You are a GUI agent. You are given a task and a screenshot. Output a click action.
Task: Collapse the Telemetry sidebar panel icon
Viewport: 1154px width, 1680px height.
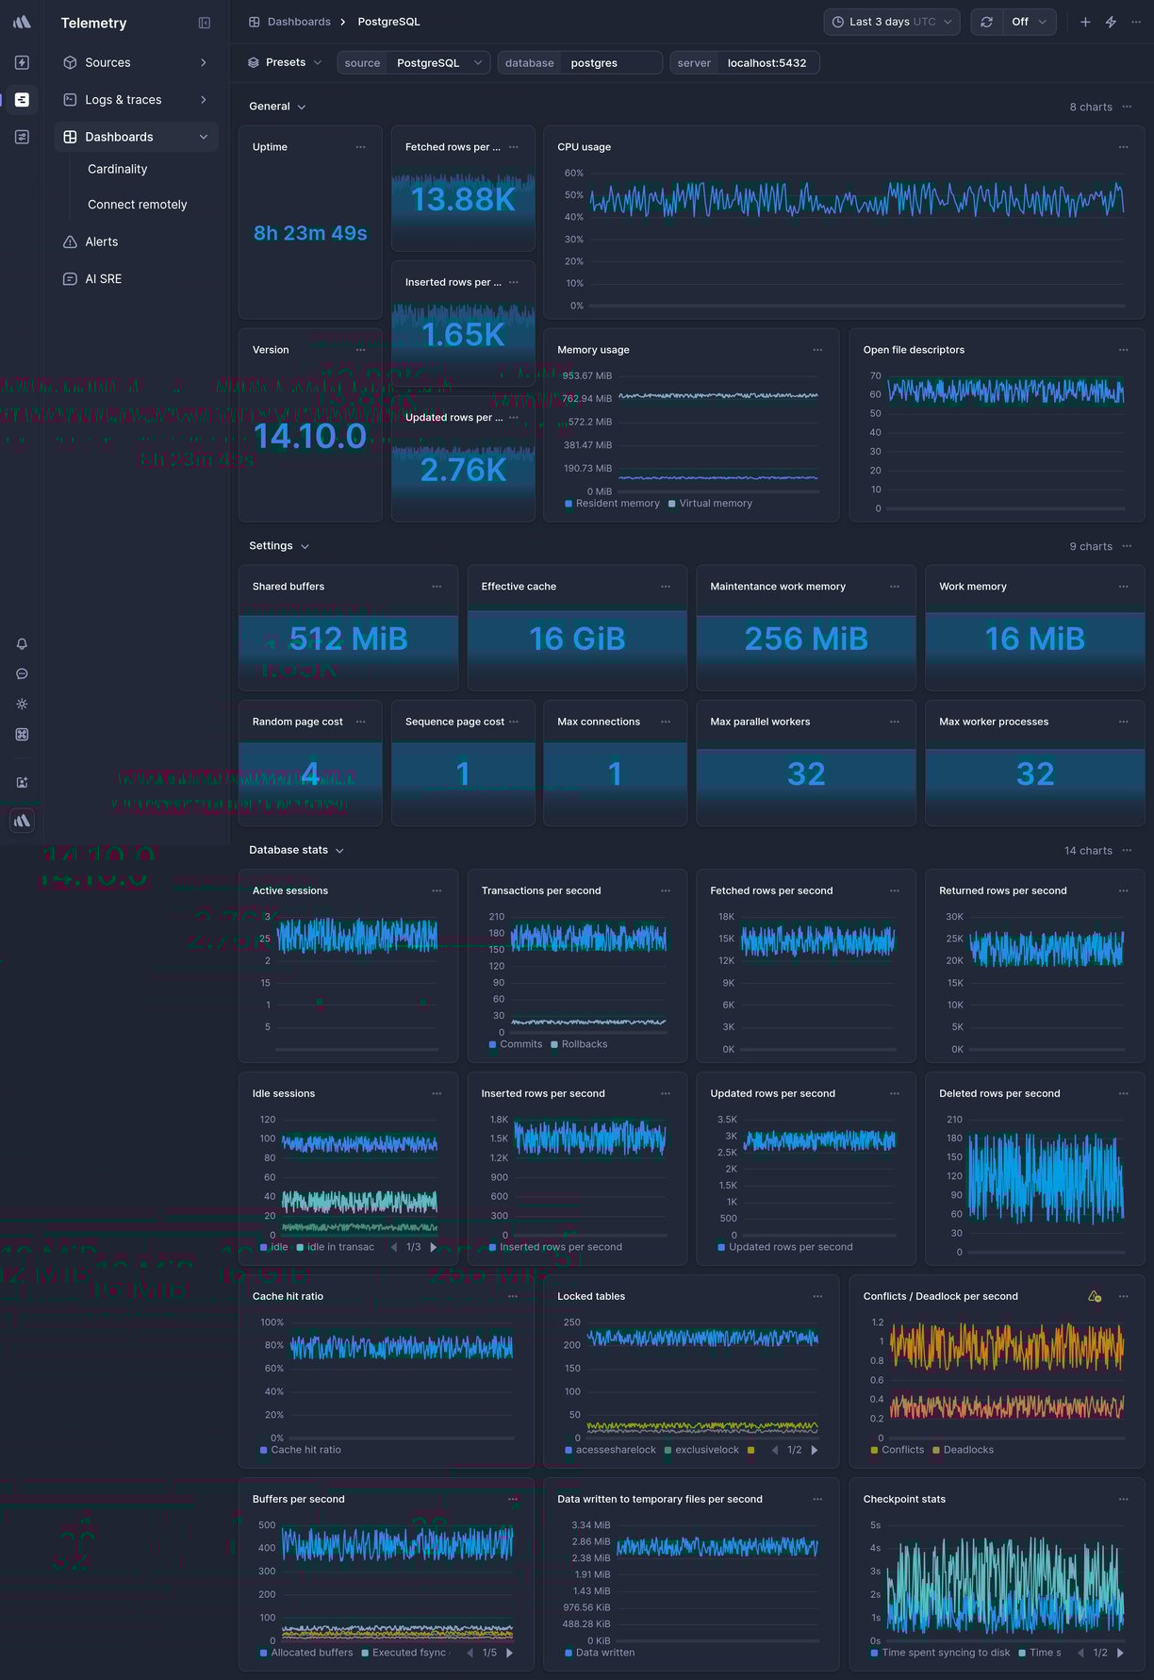(205, 23)
